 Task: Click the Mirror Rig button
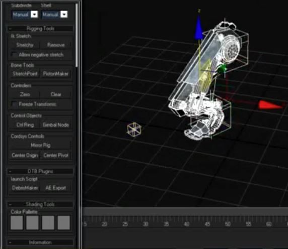40,145
